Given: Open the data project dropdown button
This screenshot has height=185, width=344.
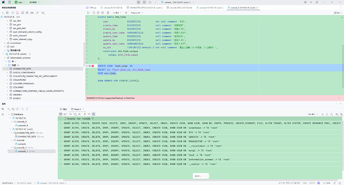Looking at the screenshot, I should (20, 2).
